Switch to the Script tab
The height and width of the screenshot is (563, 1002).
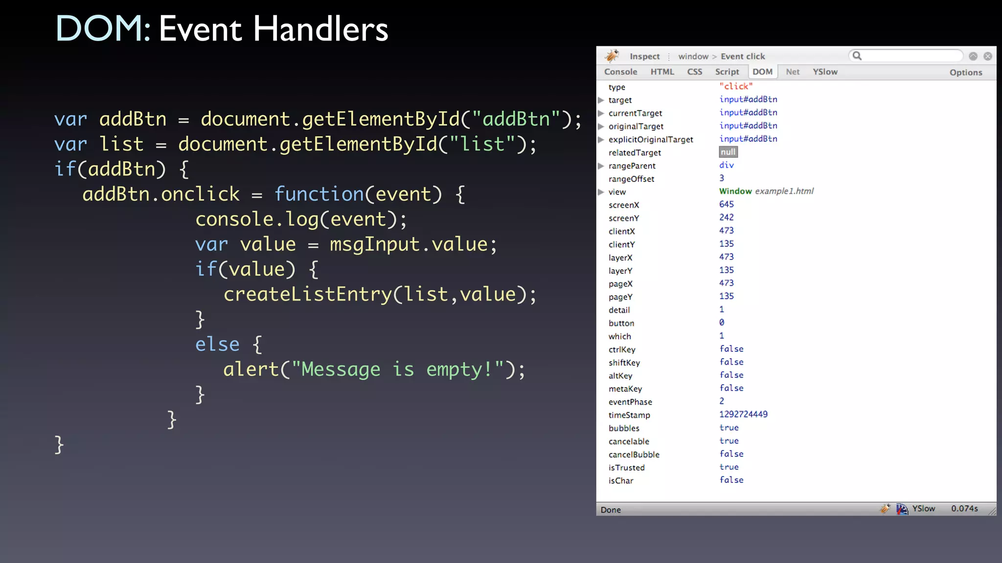727,72
